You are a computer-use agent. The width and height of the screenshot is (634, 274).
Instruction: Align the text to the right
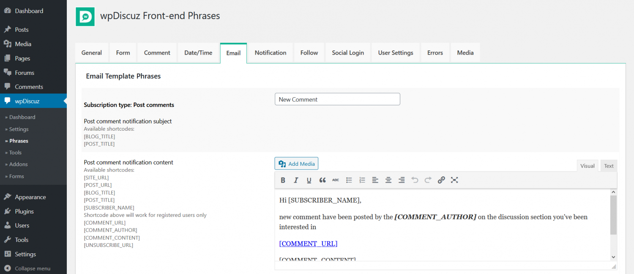(x=401, y=180)
